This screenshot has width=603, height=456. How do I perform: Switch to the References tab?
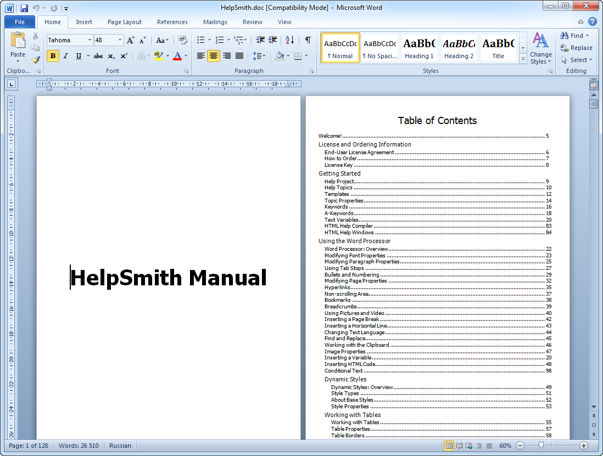(172, 22)
